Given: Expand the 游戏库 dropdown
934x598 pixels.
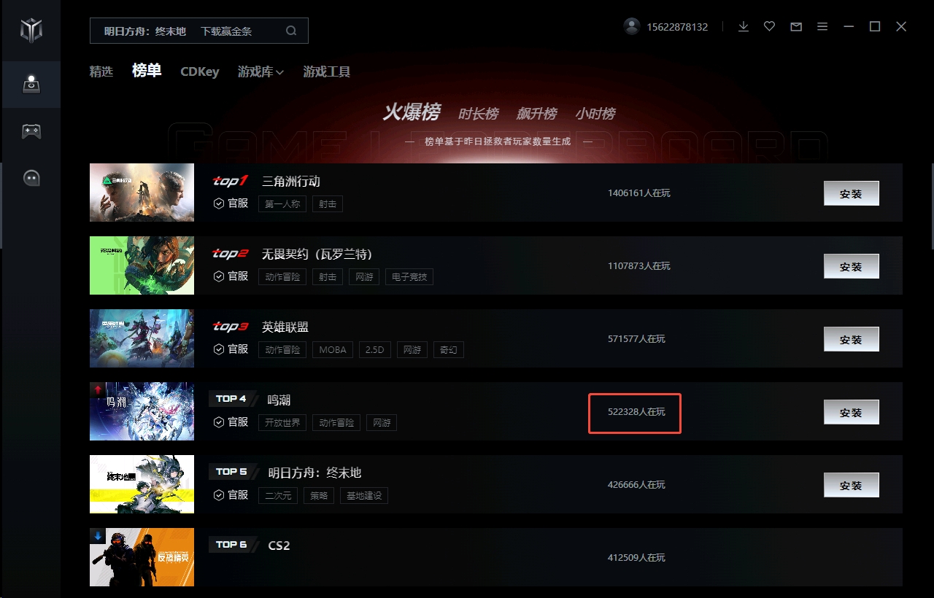Looking at the screenshot, I should click(x=260, y=71).
